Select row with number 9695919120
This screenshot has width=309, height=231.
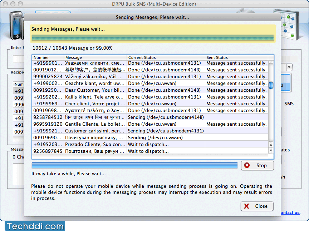pos(150,124)
